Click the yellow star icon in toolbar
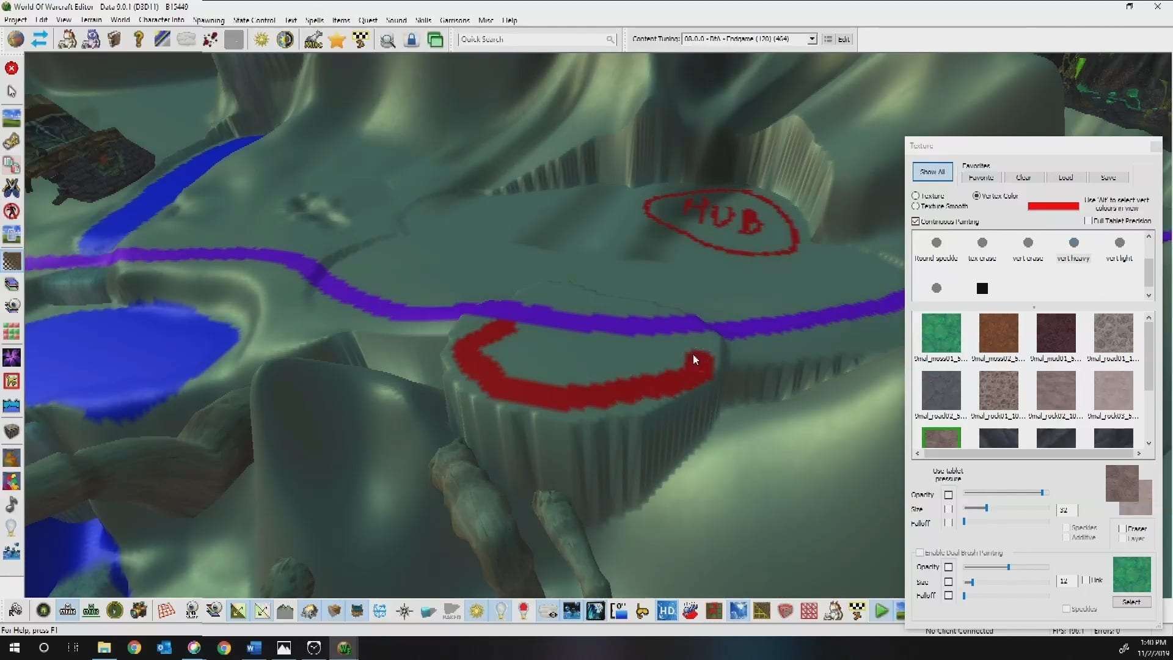The width and height of the screenshot is (1173, 660). click(x=337, y=40)
